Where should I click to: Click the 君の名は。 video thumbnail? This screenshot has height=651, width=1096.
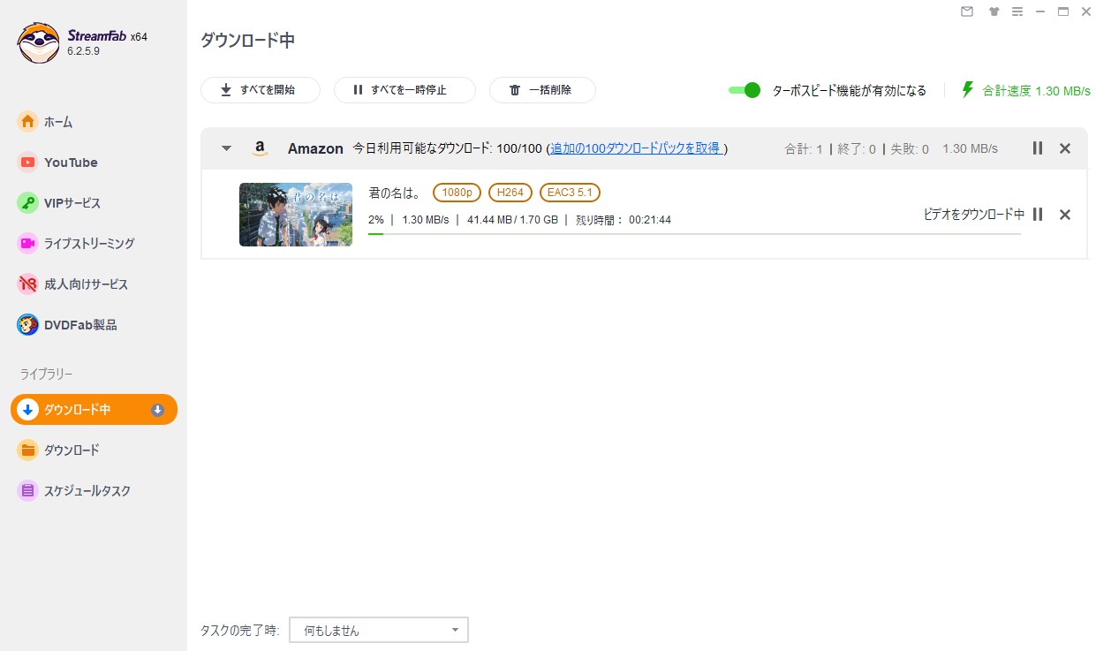(295, 215)
